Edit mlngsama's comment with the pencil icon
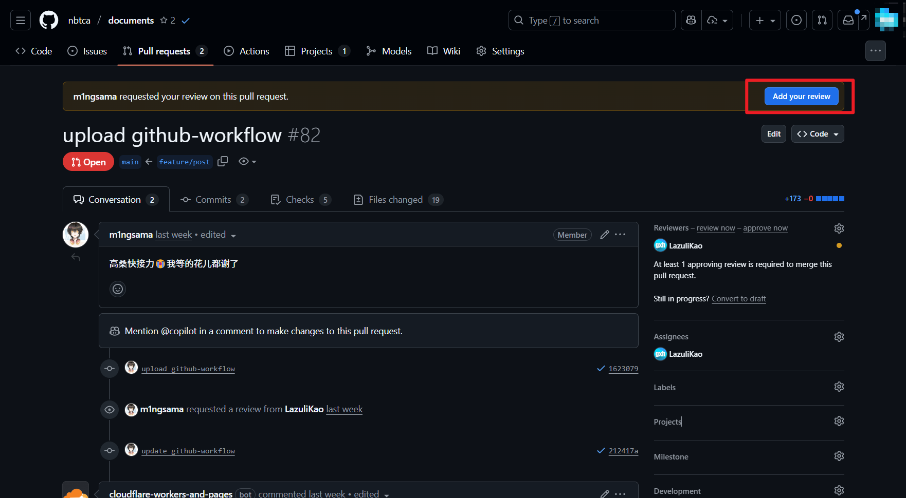Image resolution: width=906 pixels, height=498 pixels. pos(605,235)
